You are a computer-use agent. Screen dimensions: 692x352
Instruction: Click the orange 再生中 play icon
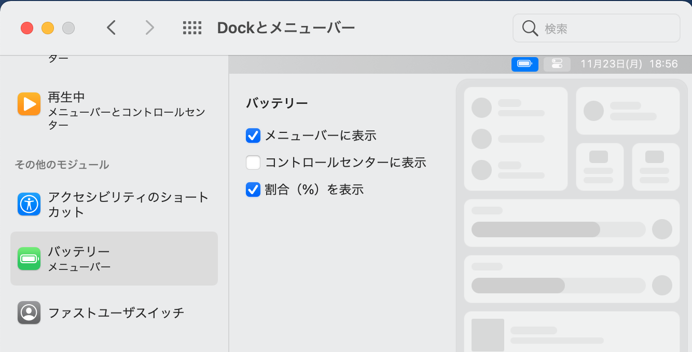pos(29,104)
